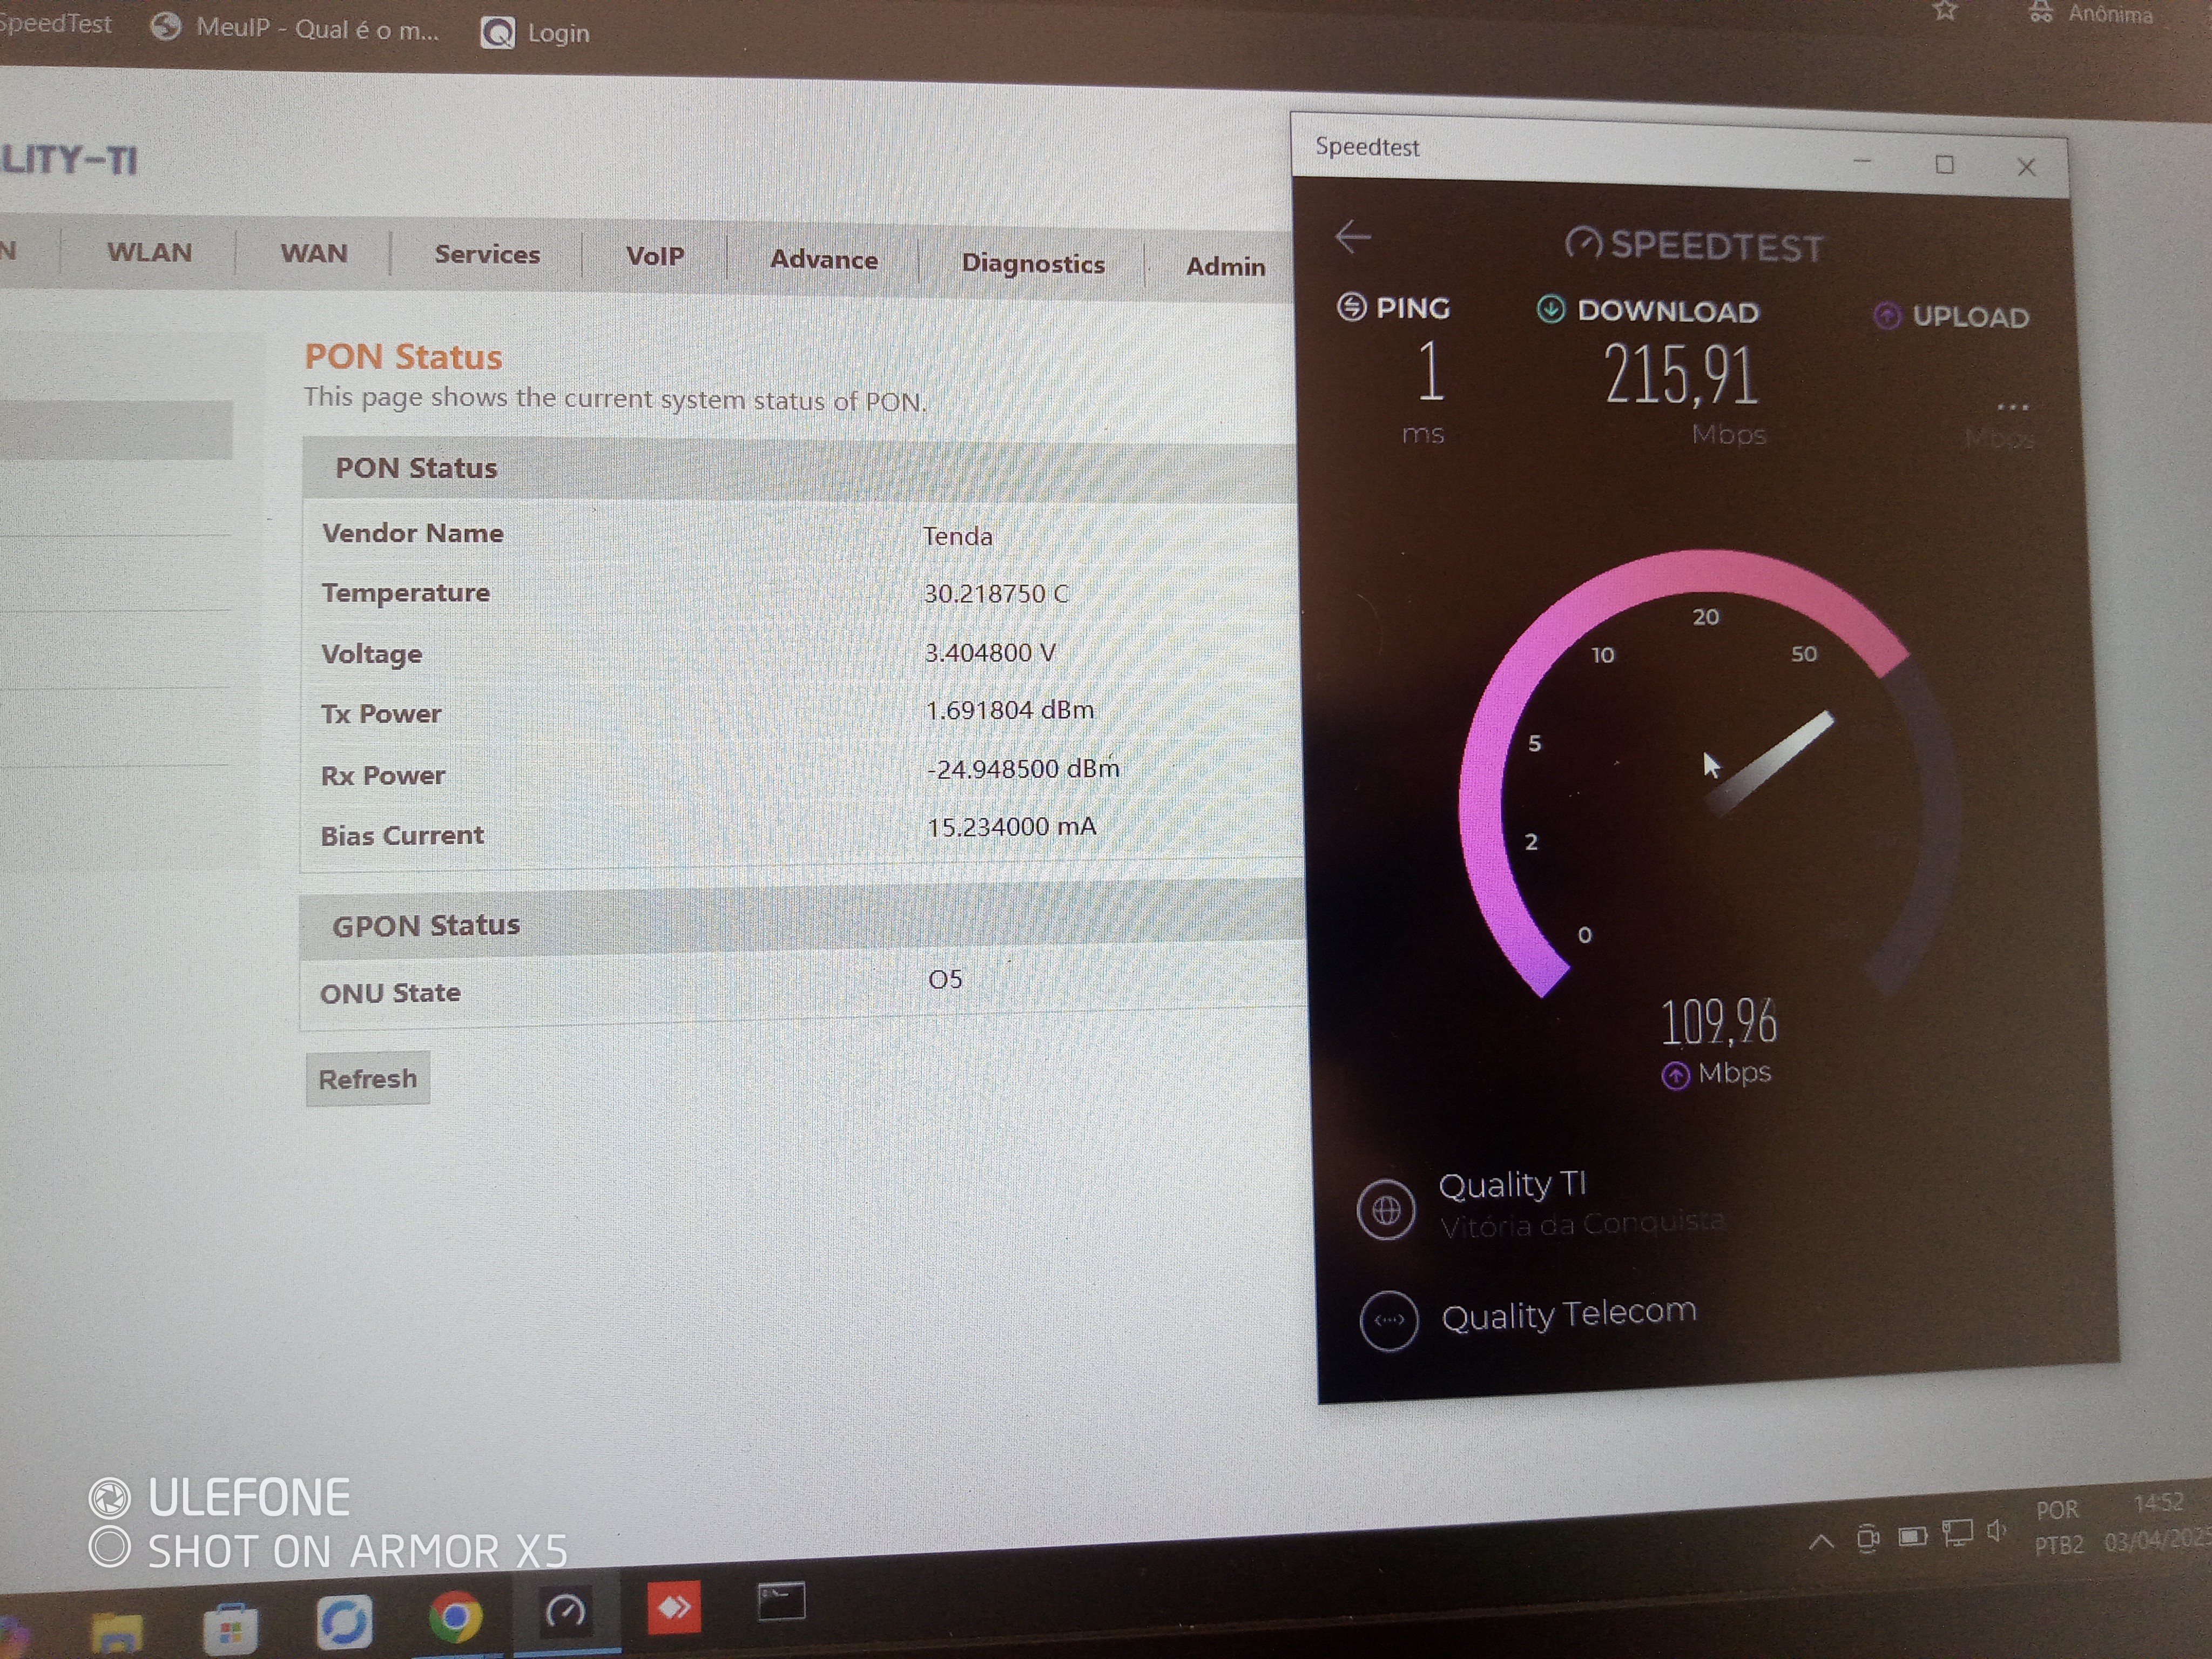Click the Quality Telecom connection icon
The width and height of the screenshot is (2212, 1659).
click(x=1389, y=1320)
